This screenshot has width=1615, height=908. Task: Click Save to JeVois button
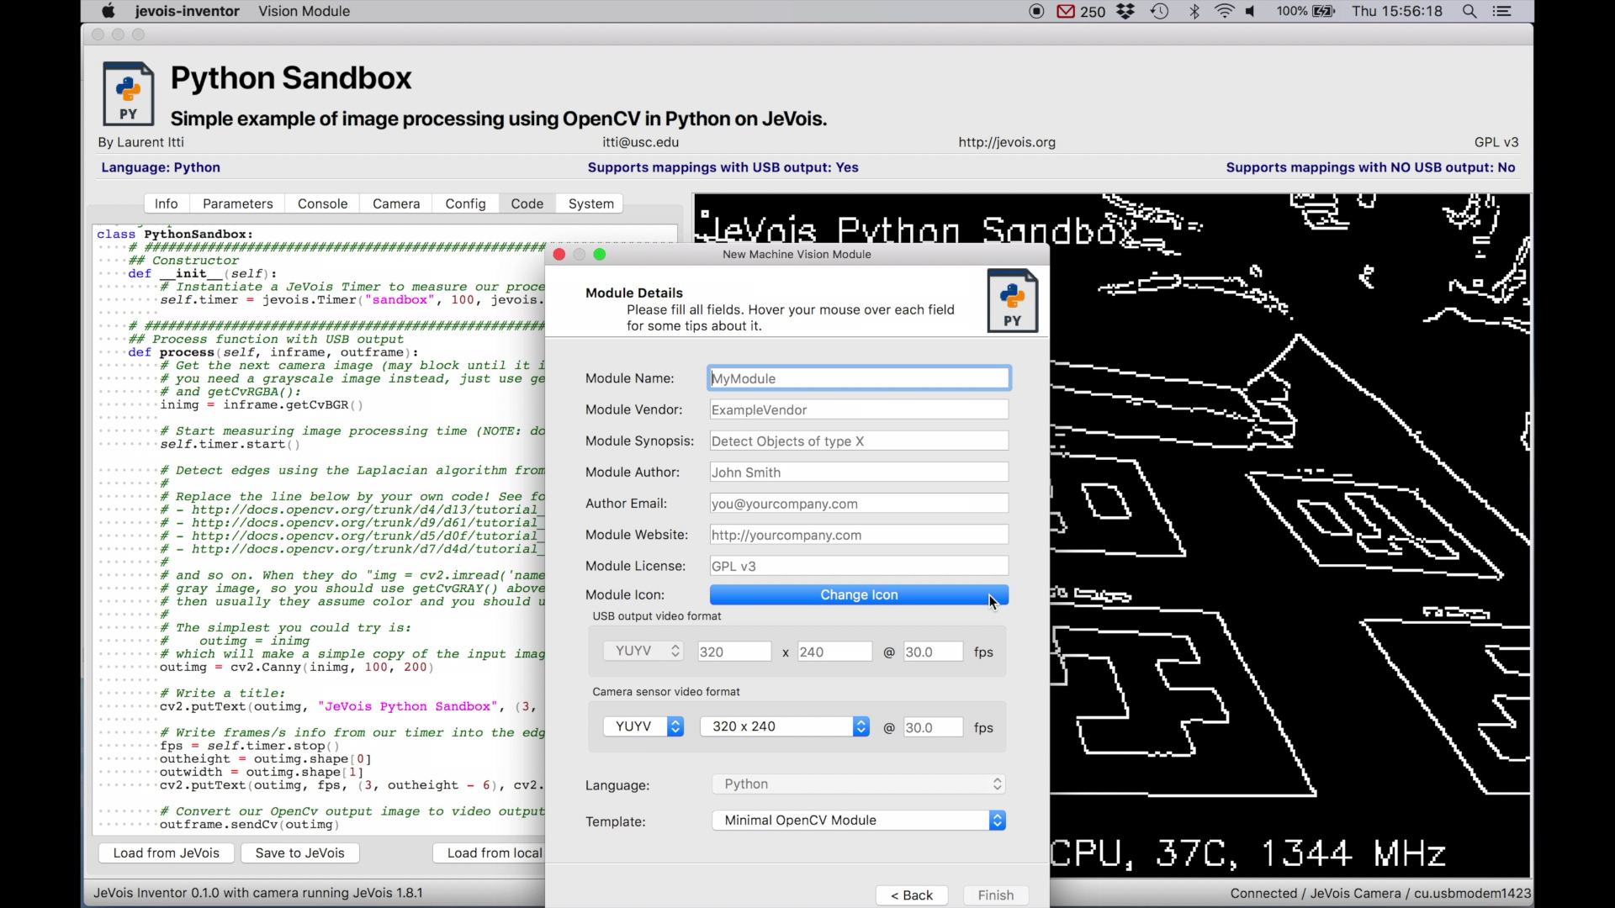click(299, 853)
